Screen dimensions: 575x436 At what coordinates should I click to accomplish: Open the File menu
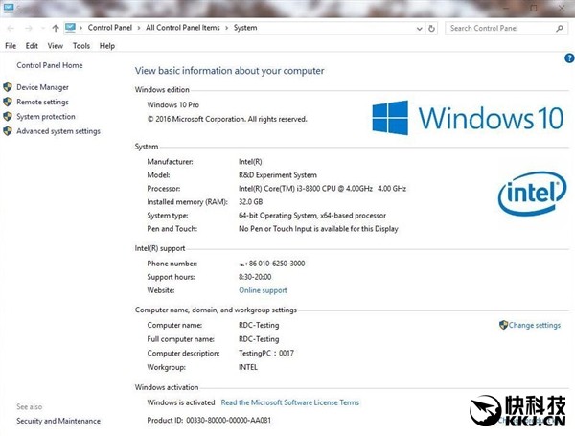tap(11, 46)
